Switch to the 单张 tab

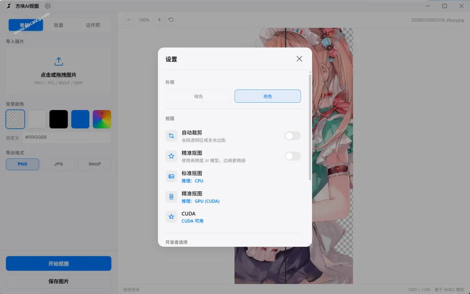pos(26,25)
